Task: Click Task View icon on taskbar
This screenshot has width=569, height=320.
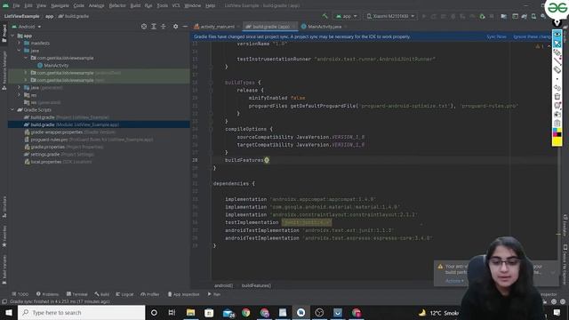Action: 172,312
